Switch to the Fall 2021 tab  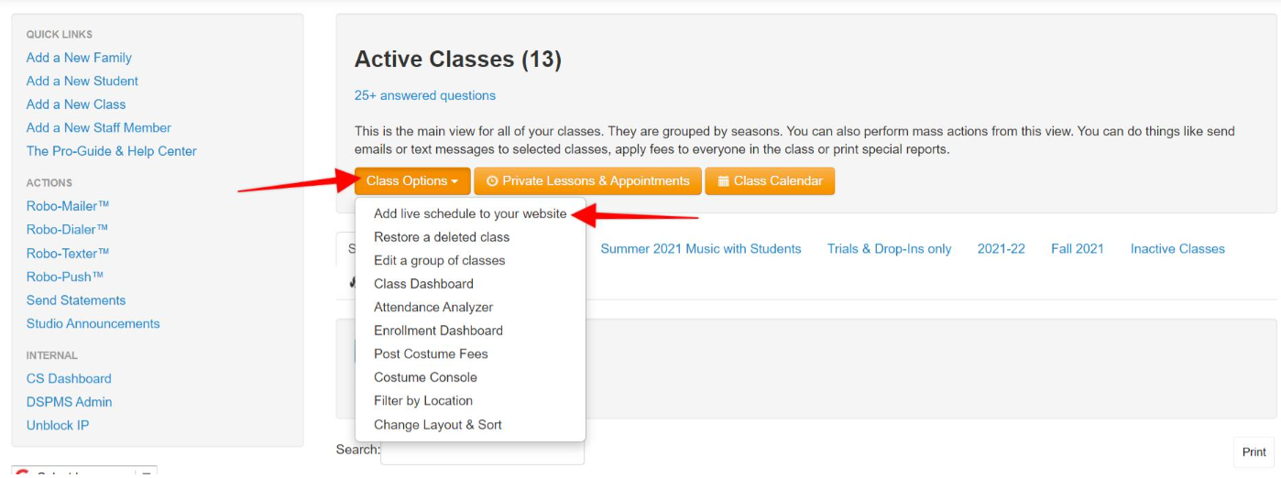(1078, 248)
